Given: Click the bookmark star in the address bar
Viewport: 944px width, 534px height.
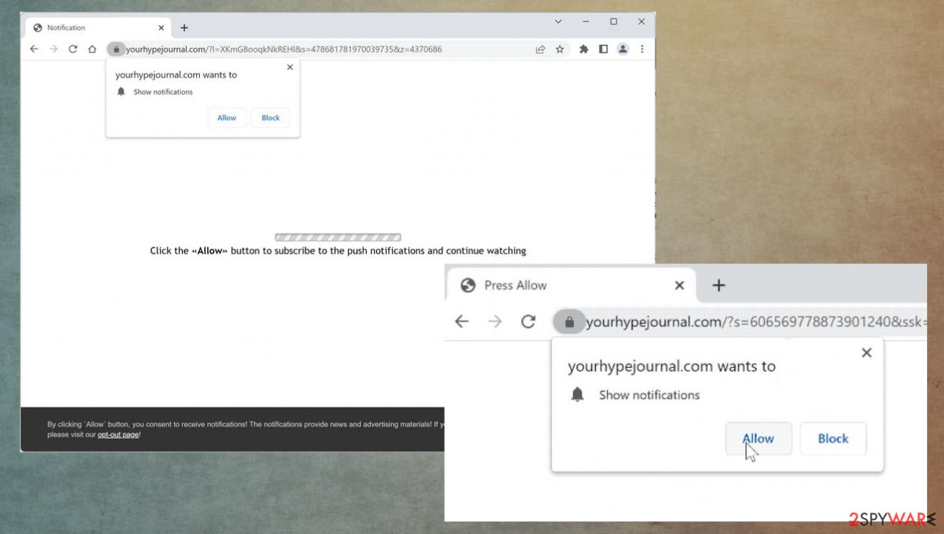Looking at the screenshot, I should [560, 49].
